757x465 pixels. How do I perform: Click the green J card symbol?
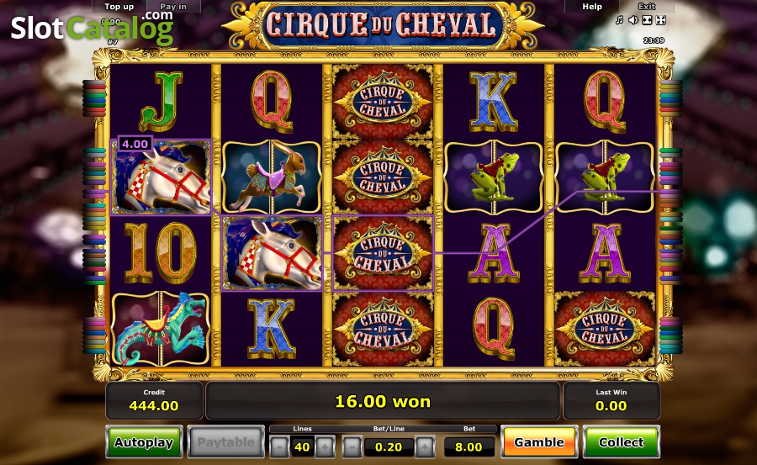point(161,102)
